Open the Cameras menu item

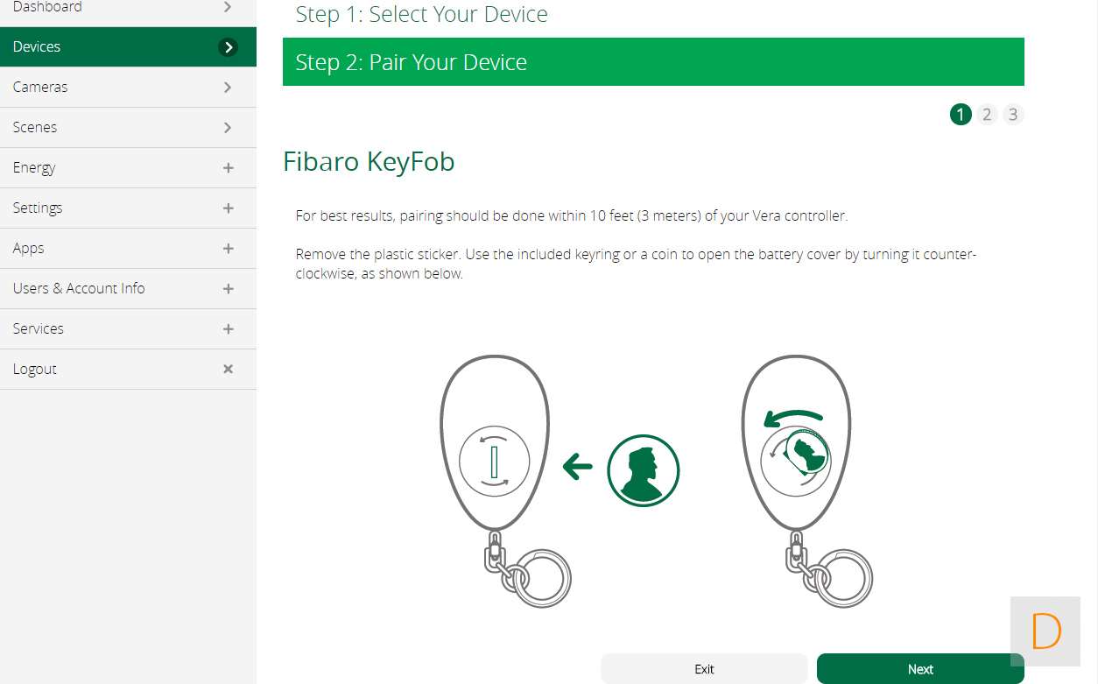(128, 87)
